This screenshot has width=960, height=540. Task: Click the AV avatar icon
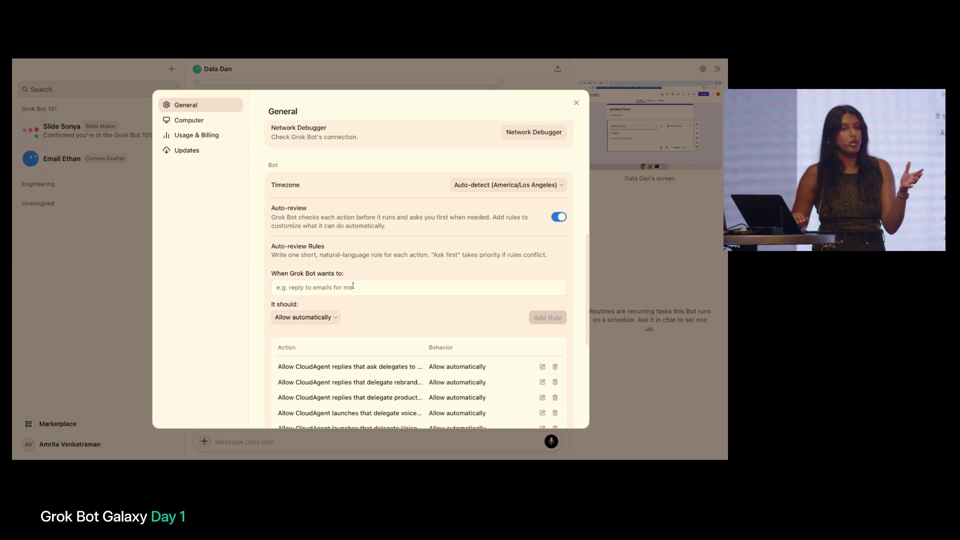point(28,444)
